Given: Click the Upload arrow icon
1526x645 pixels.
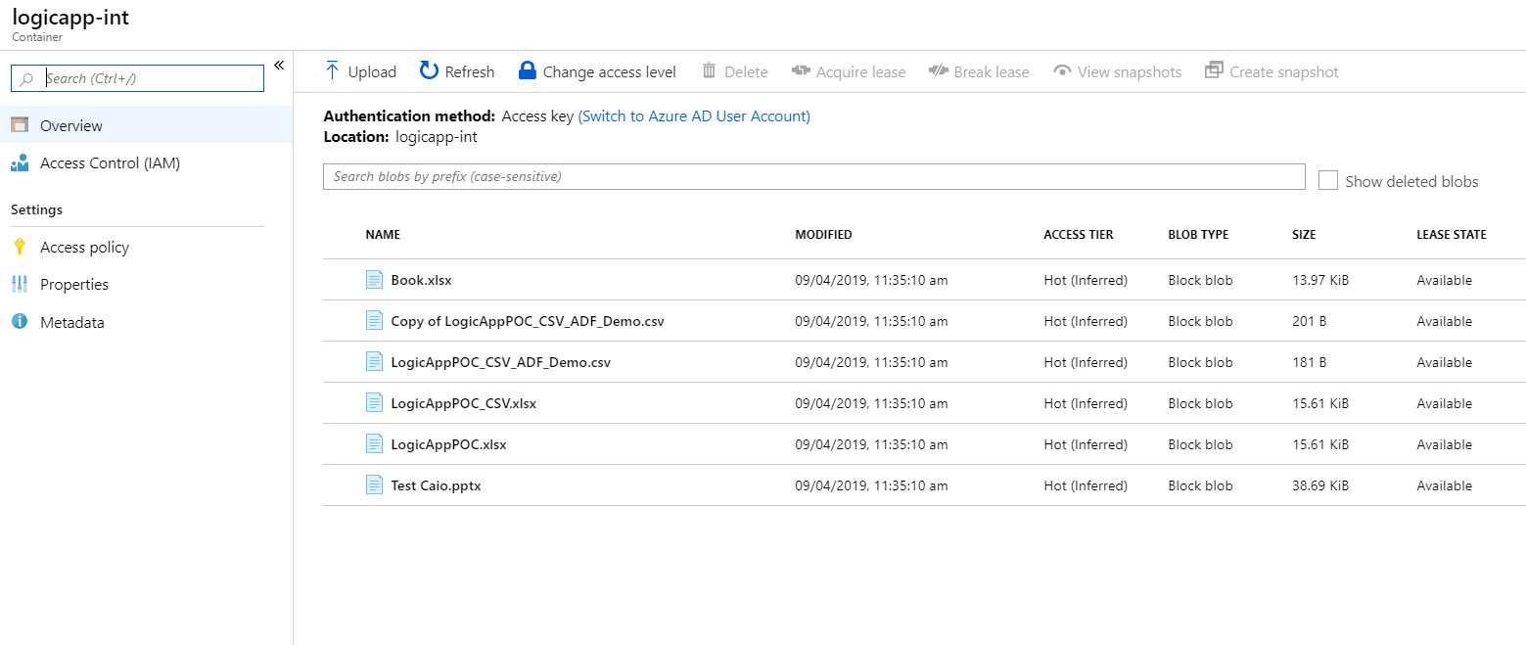Looking at the screenshot, I should (x=332, y=70).
